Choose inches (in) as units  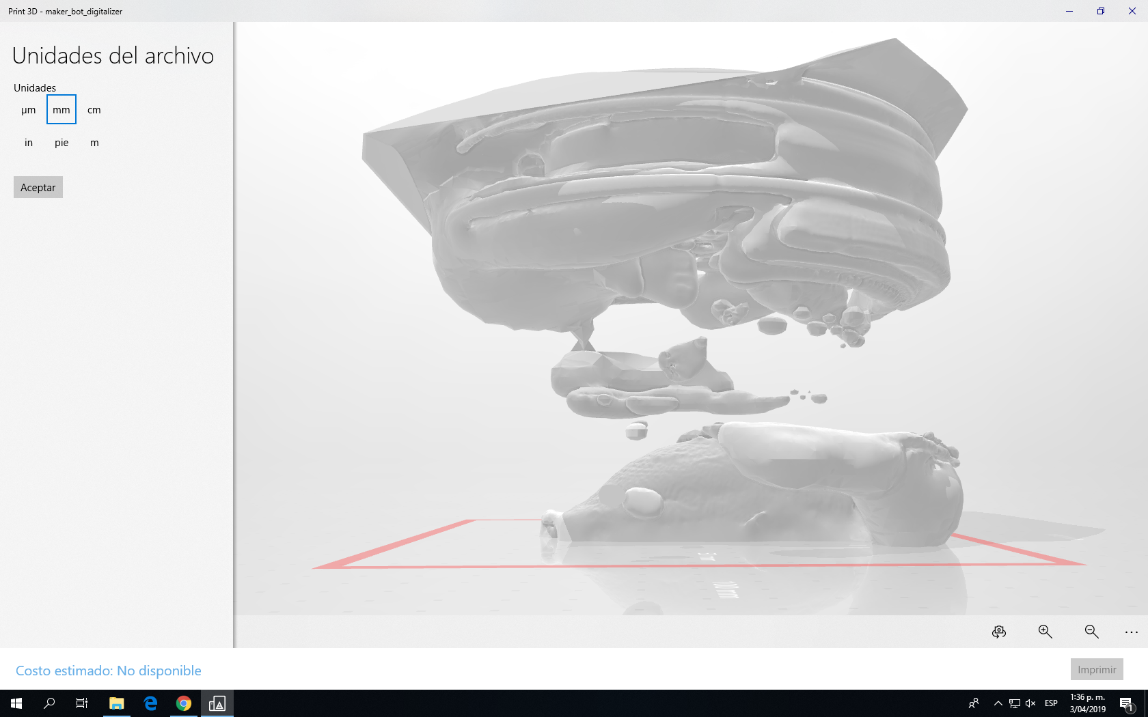pos(29,143)
